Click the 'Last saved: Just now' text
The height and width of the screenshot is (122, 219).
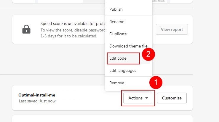(x=37, y=101)
